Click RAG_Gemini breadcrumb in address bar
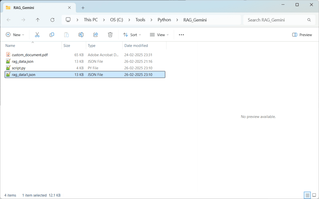 tap(195, 20)
